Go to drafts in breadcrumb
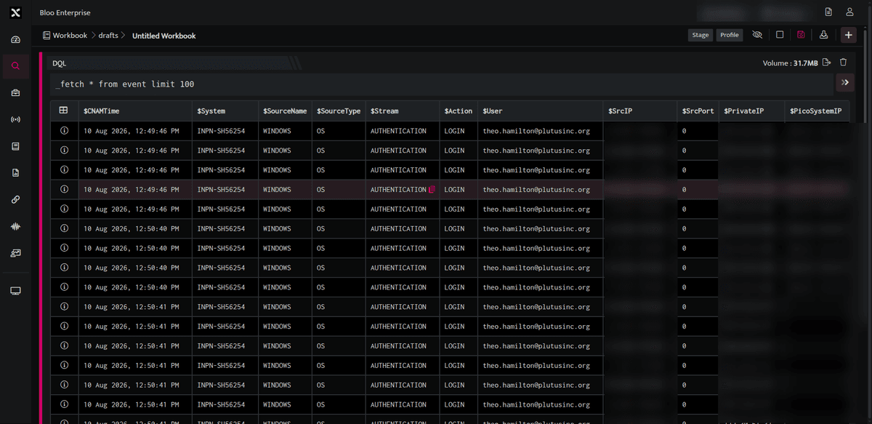Viewport: 872px width, 424px height. point(108,36)
